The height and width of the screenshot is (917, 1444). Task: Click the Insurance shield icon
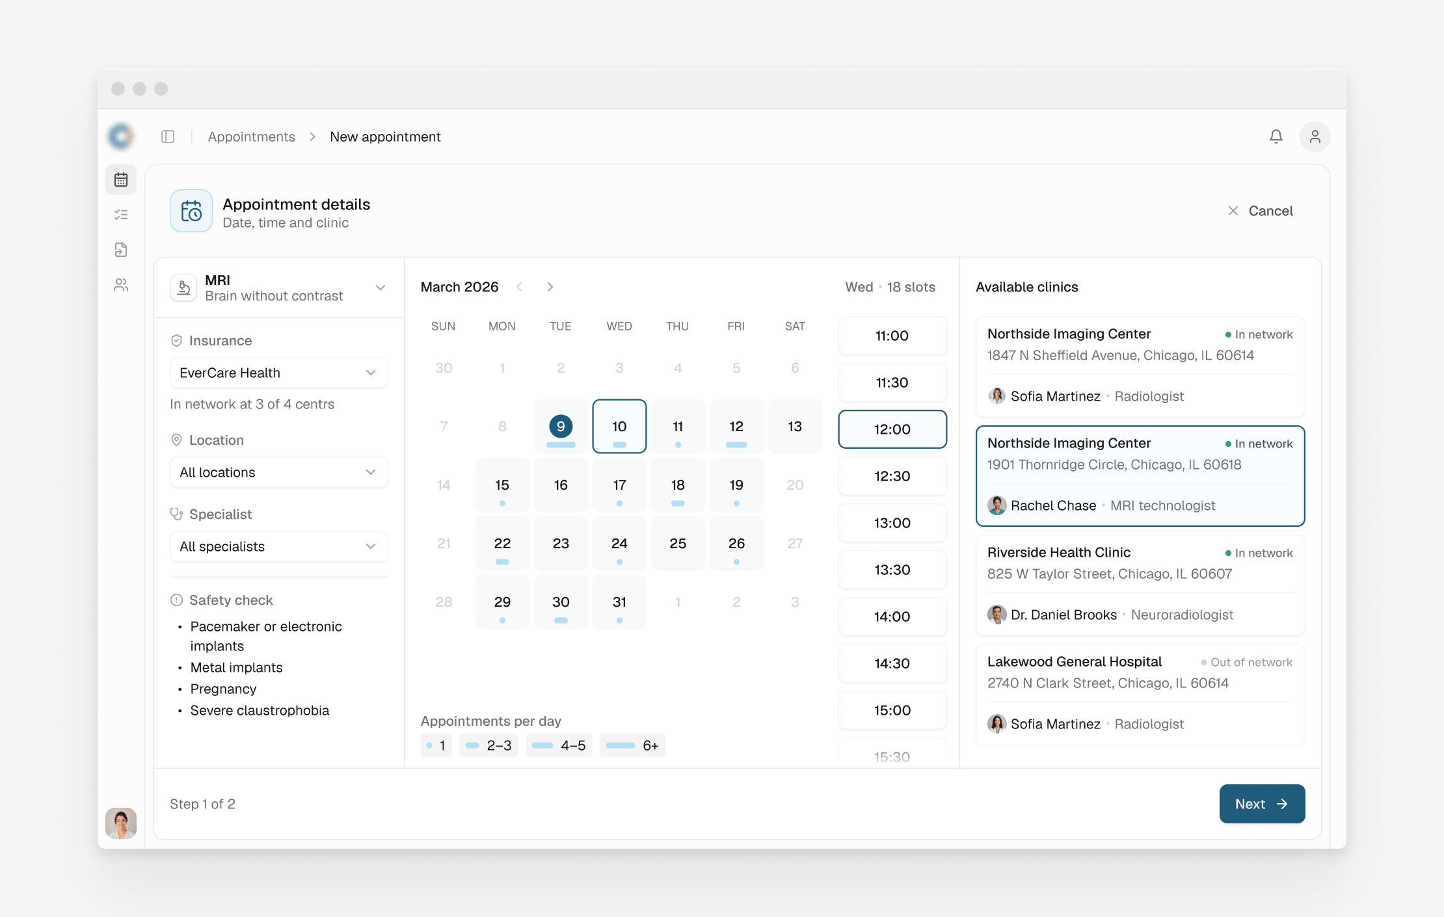(176, 341)
